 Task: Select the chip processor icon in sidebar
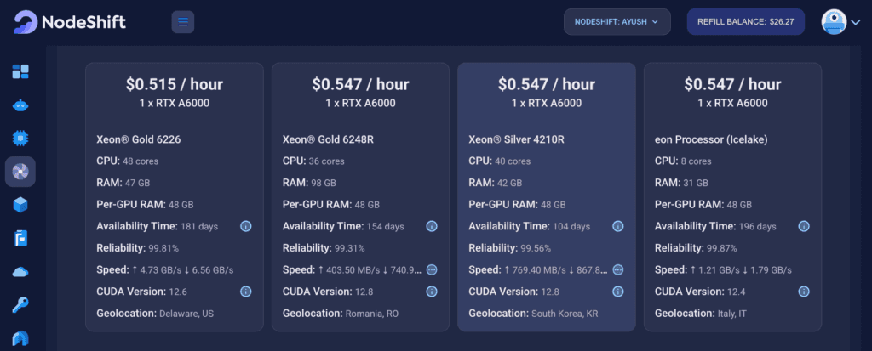(20, 139)
